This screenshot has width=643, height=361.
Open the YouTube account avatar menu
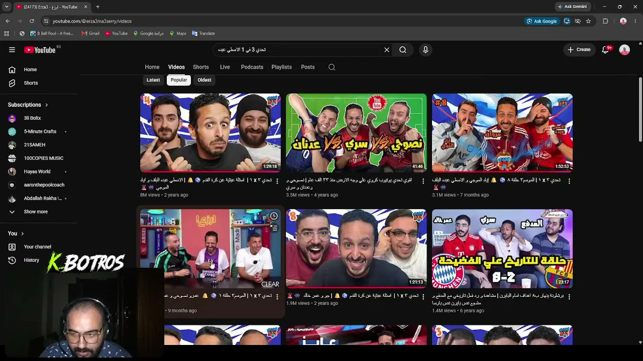point(624,50)
